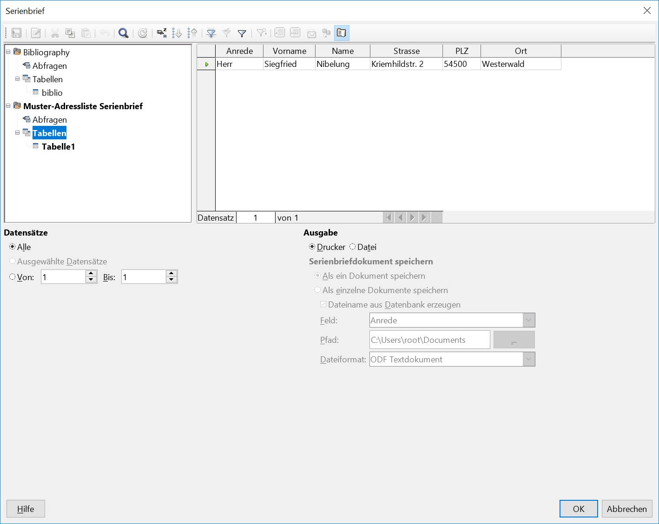Click the Ort column header
This screenshot has width=659, height=524.
(521, 51)
